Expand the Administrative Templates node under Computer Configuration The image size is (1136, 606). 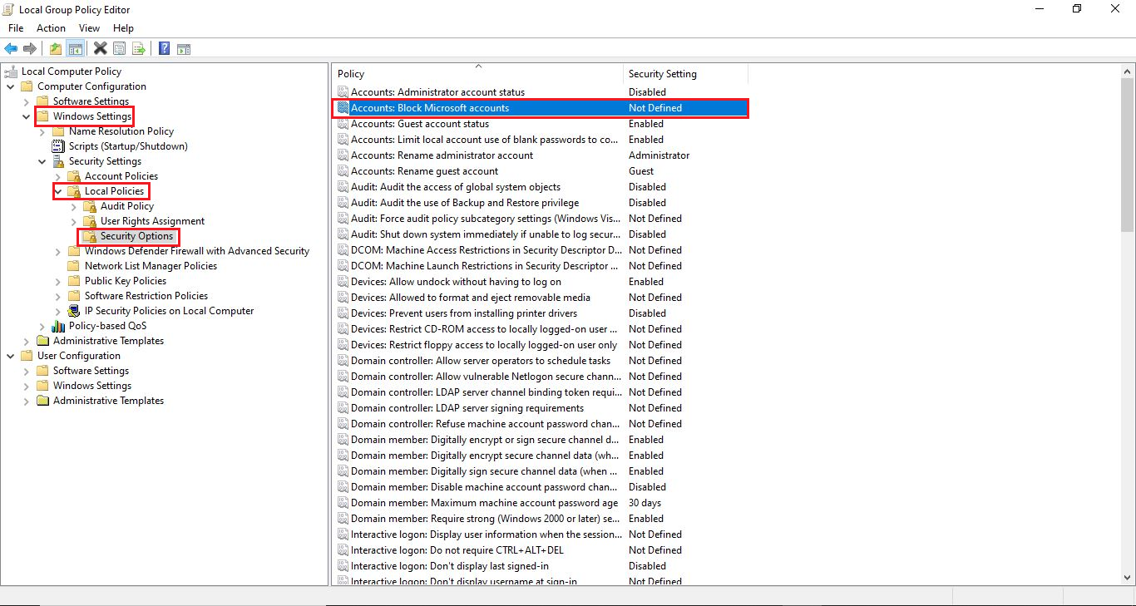(x=27, y=341)
